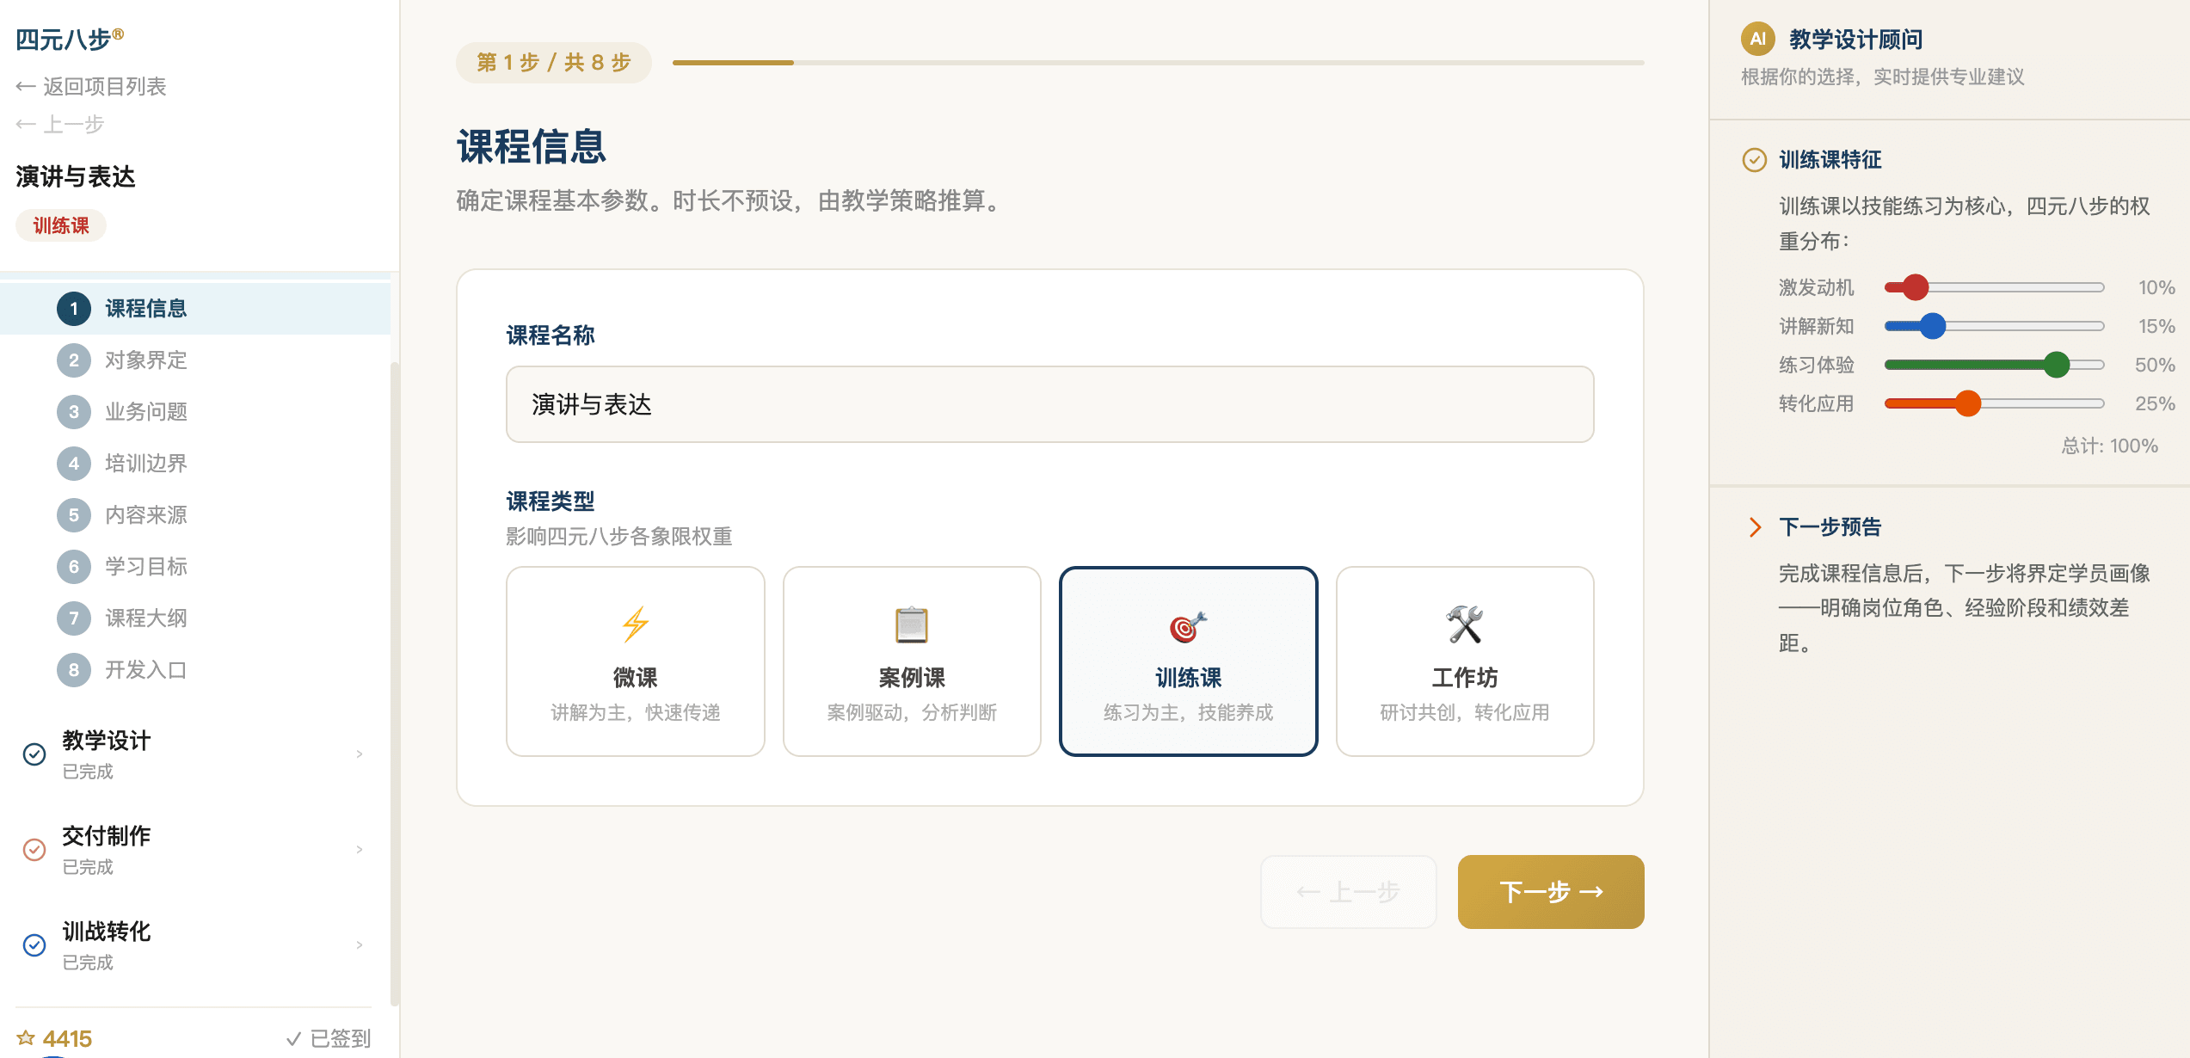
Task: Select the 训练课 target icon
Action: [x=1187, y=625]
